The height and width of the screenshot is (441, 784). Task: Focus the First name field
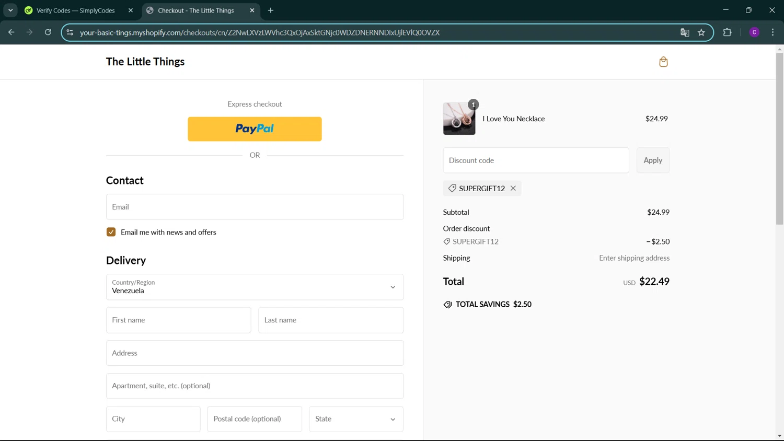[179, 320]
